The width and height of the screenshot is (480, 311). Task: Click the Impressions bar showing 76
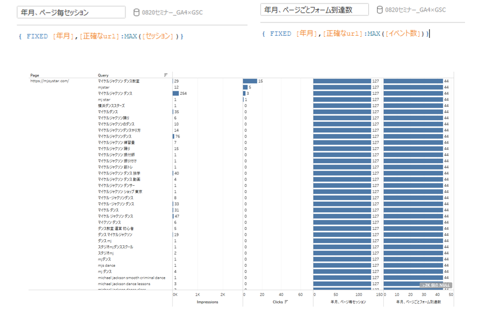click(174, 136)
